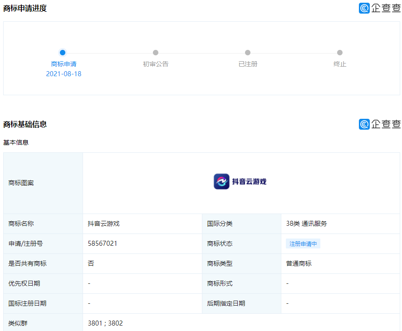
Task: Click the 已注册 progress dot
Action: 248,53
